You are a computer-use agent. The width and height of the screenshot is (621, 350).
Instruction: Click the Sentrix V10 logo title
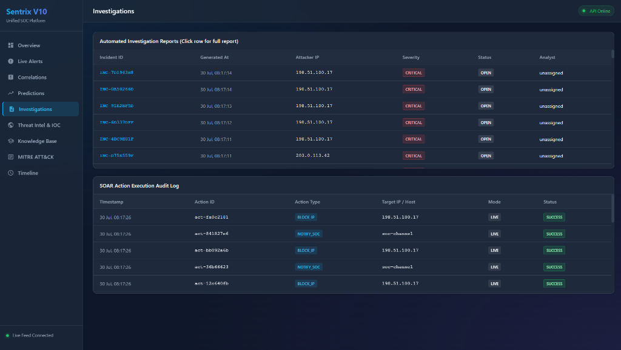click(27, 12)
